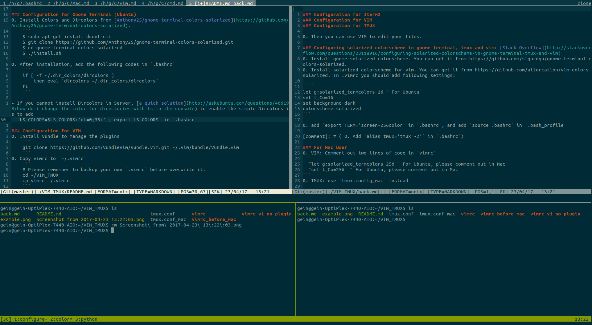592x325 pixels.
Task: Switch to vim tab 1 .bashrc
Action: (22, 3)
